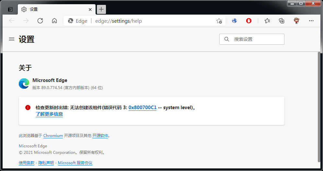The height and width of the screenshot is (171, 323).
Task: Click the red error alert icon
Action: pyautogui.click(x=28, y=107)
